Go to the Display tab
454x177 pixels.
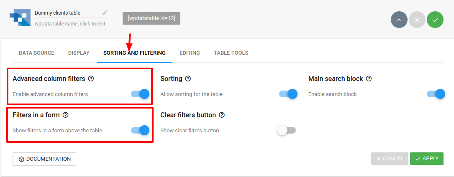pos(79,53)
